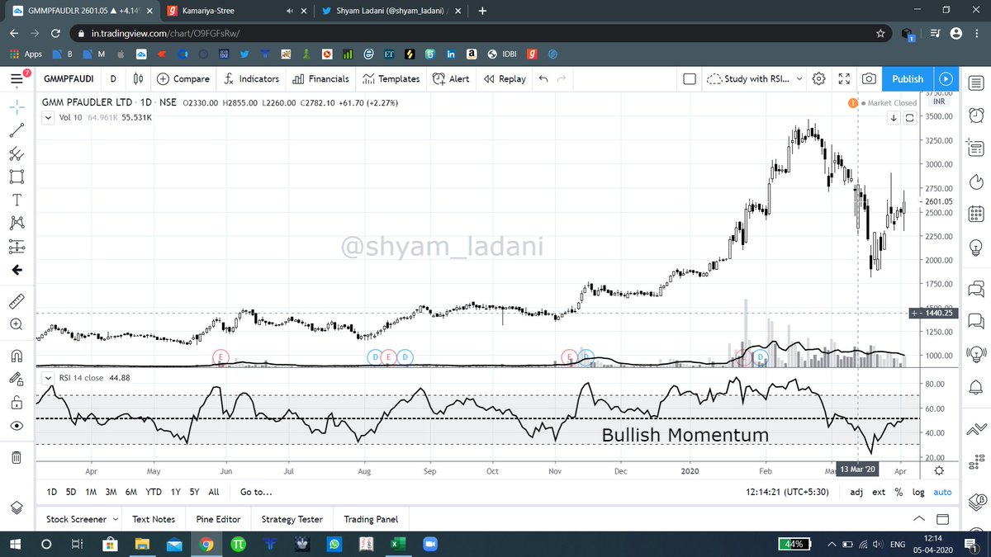The image size is (991, 557).
Task: Toggle percent scale
Action: (x=899, y=492)
